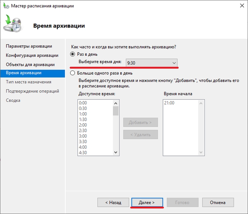Click the large backup schedule header icon
Viewport: 248px width, 214px height.
click(14, 24)
